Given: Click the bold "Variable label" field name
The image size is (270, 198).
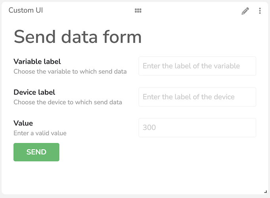Looking at the screenshot, I should [x=37, y=61].
